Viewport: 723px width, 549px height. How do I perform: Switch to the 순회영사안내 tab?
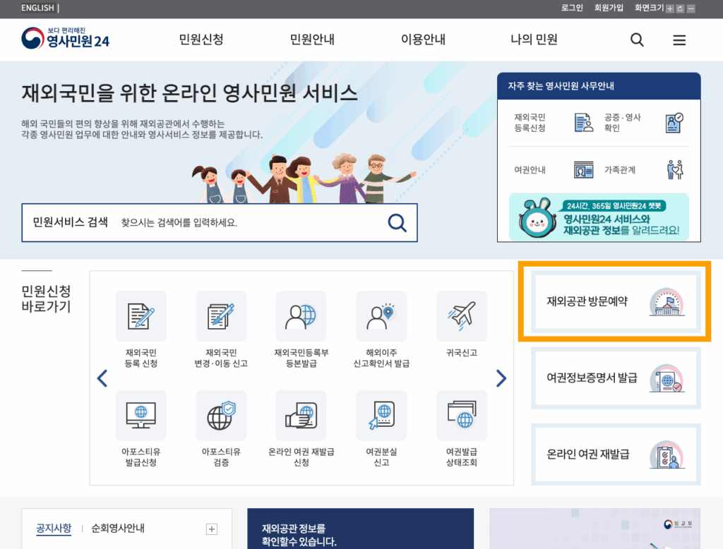(118, 529)
